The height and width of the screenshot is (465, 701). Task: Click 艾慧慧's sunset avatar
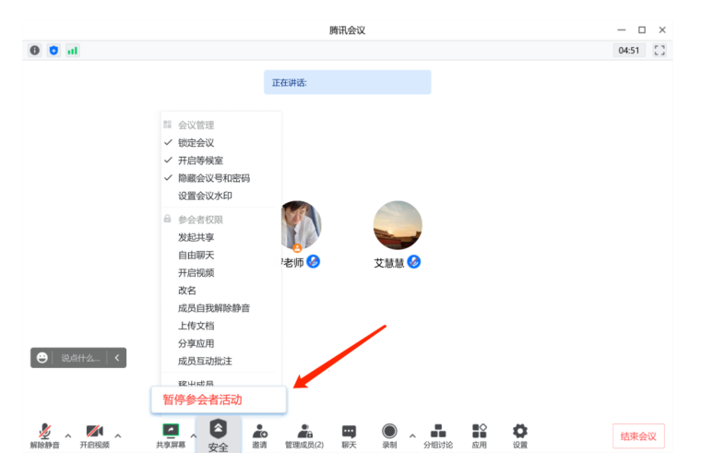point(398,225)
